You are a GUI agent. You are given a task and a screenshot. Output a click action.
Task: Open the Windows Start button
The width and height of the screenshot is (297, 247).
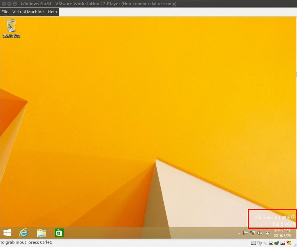[7, 233]
